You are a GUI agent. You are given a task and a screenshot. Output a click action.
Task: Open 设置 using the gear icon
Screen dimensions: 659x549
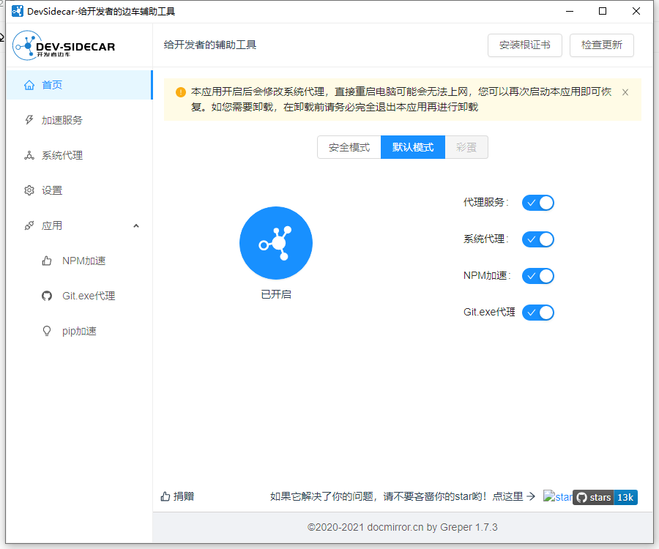(x=28, y=190)
